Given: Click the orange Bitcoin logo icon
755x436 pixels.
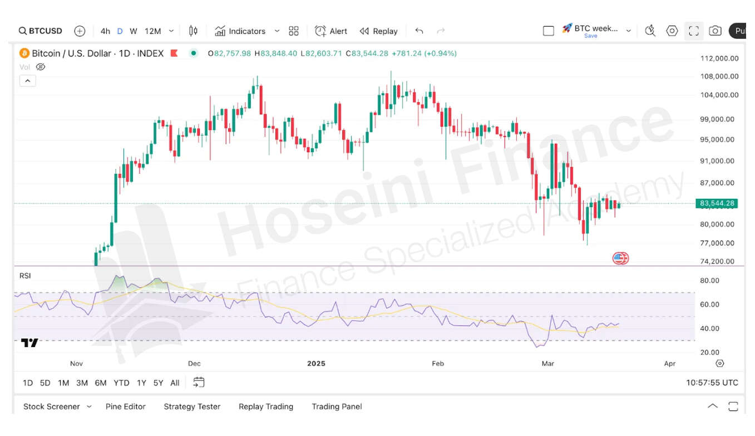Looking at the screenshot, I should tap(24, 53).
